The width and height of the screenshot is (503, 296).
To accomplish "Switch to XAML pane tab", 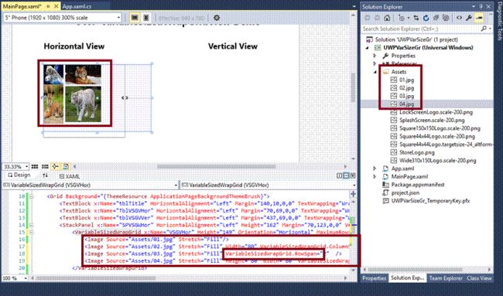I will coord(70,176).
